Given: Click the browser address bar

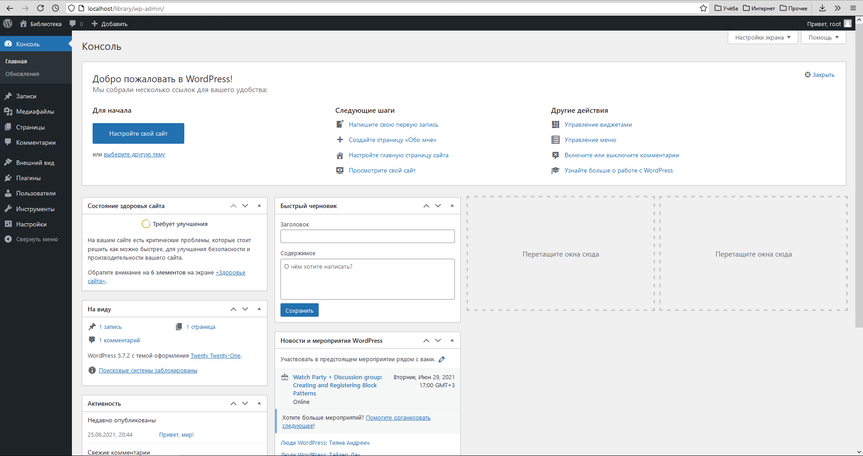Looking at the screenshot, I should point(387,8).
